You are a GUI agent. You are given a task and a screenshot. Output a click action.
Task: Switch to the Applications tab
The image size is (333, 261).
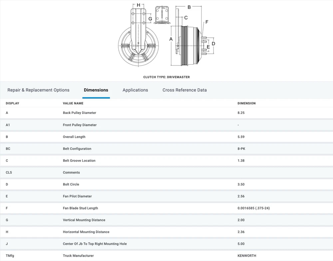[135, 90]
